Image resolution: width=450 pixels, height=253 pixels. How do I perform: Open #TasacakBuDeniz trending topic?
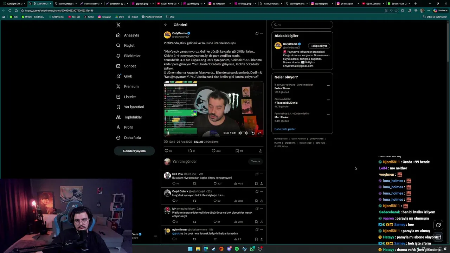286,103
